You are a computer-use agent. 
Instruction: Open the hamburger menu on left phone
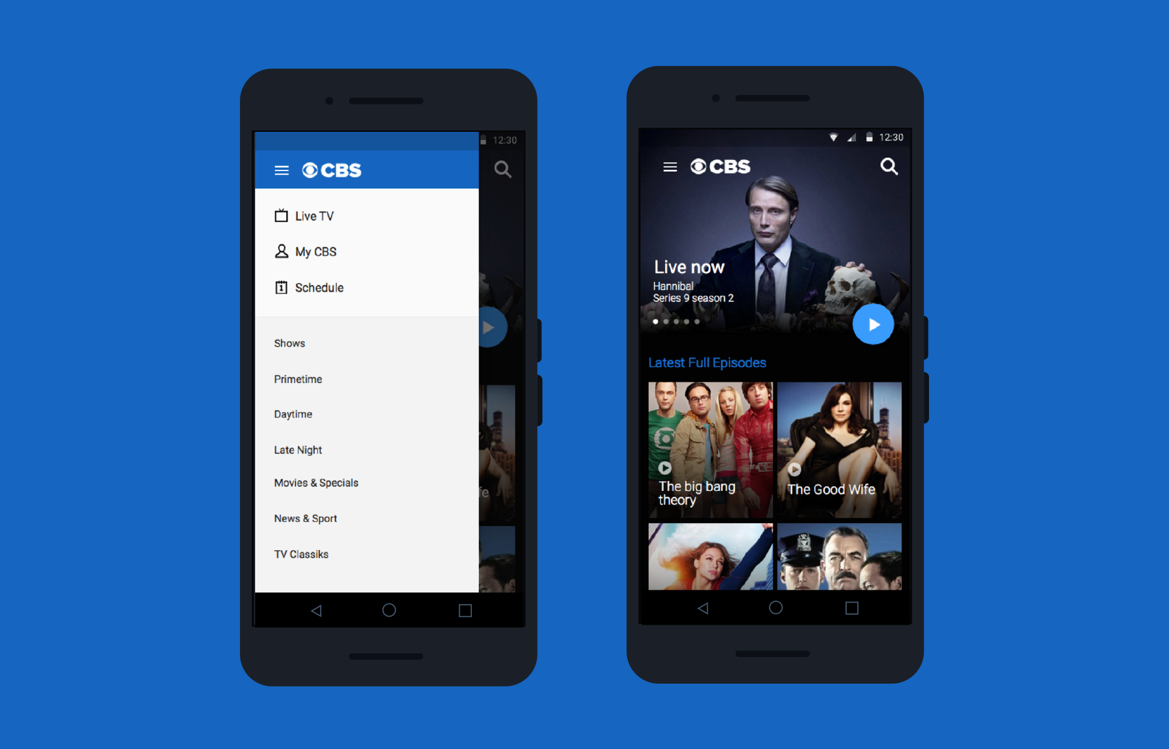coord(281,169)
